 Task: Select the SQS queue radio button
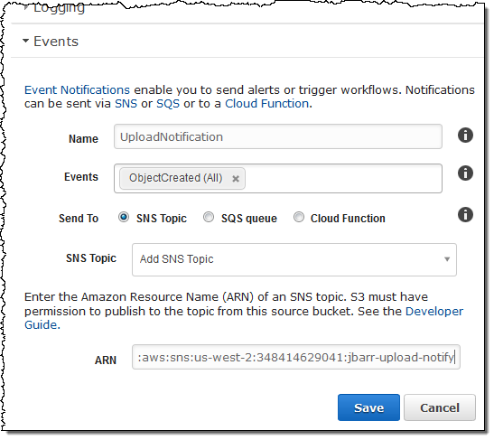[x=209, y=217]
